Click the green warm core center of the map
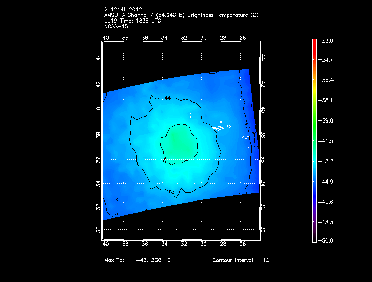372x282 pixels. tap(178, 145)
